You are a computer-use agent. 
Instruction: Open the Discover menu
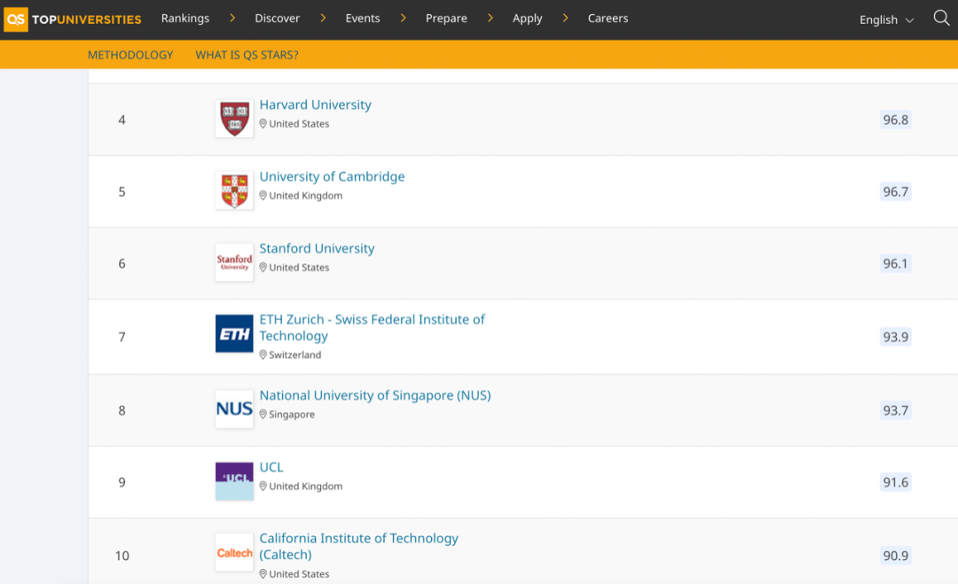tap(278, 19)
